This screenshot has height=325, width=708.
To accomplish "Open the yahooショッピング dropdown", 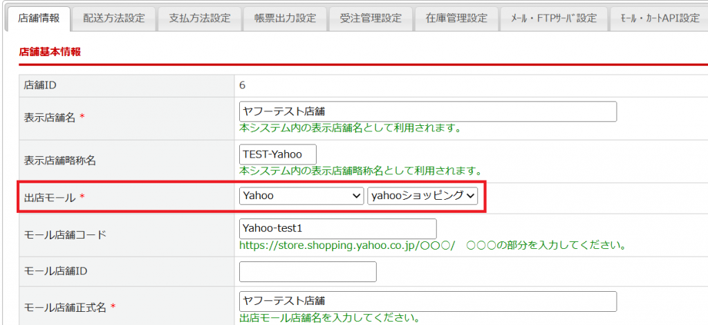I will pos(422,196).
